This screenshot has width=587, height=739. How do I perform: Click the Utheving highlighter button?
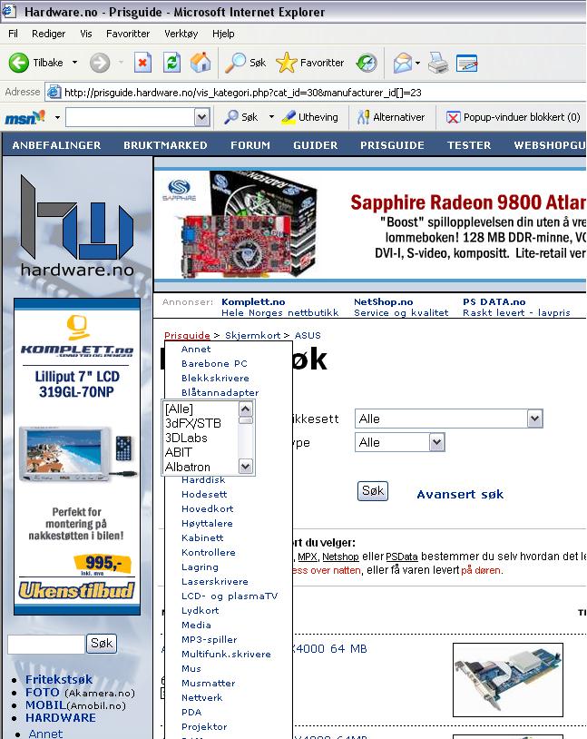[309, 117]
